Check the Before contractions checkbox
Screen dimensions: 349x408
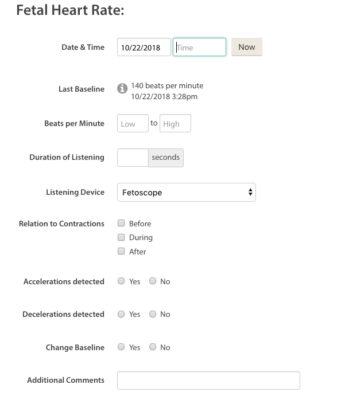coord(121,223)
